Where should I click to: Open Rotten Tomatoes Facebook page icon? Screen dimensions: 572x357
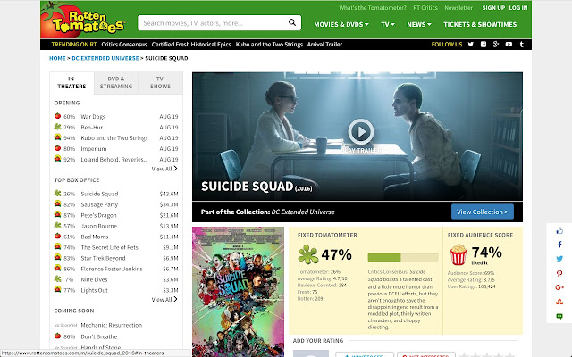pos(484,45)
